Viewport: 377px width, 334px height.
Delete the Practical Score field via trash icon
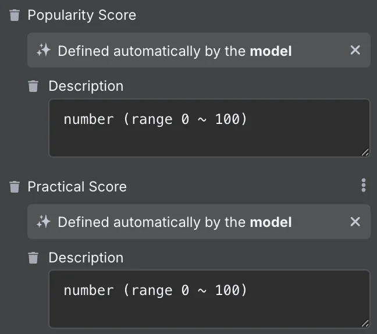click(x=15, y=187)
